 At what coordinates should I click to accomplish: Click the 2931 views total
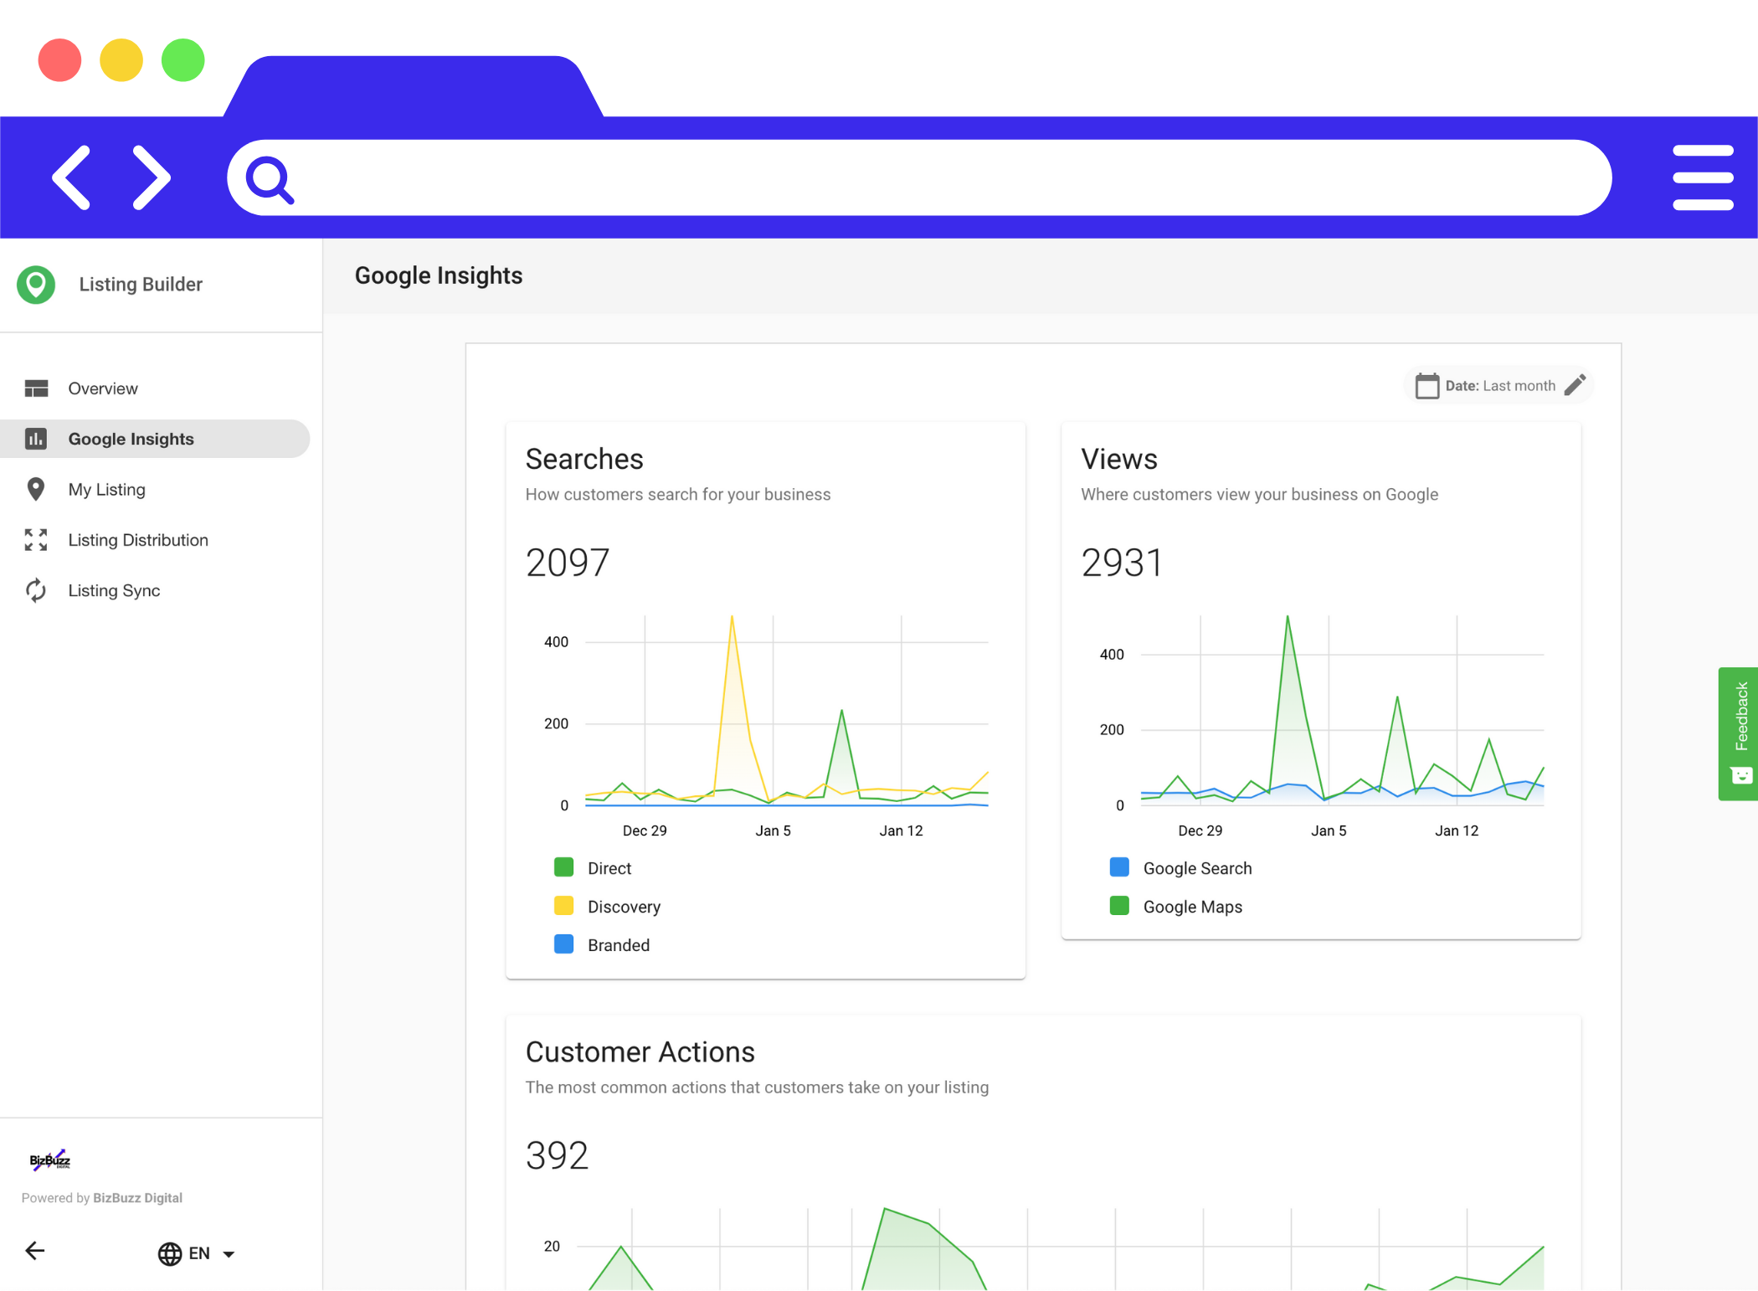pos(1122,563)
